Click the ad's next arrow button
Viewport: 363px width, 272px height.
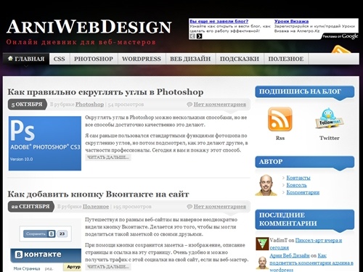(x=199, y=36)
